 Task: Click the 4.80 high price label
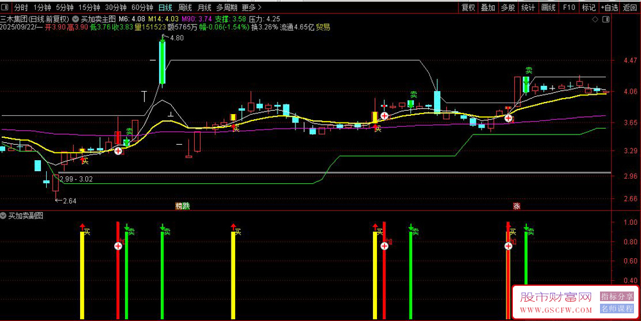pyautogui.click(x=177, y=38)
